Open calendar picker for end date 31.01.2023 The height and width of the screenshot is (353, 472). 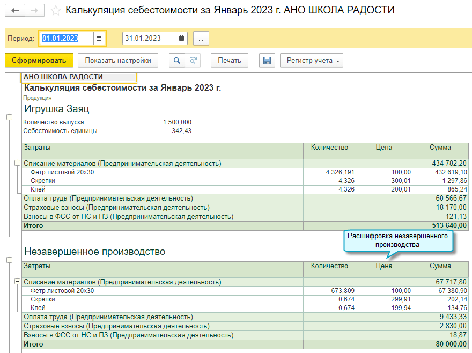(x=182, y=39)
